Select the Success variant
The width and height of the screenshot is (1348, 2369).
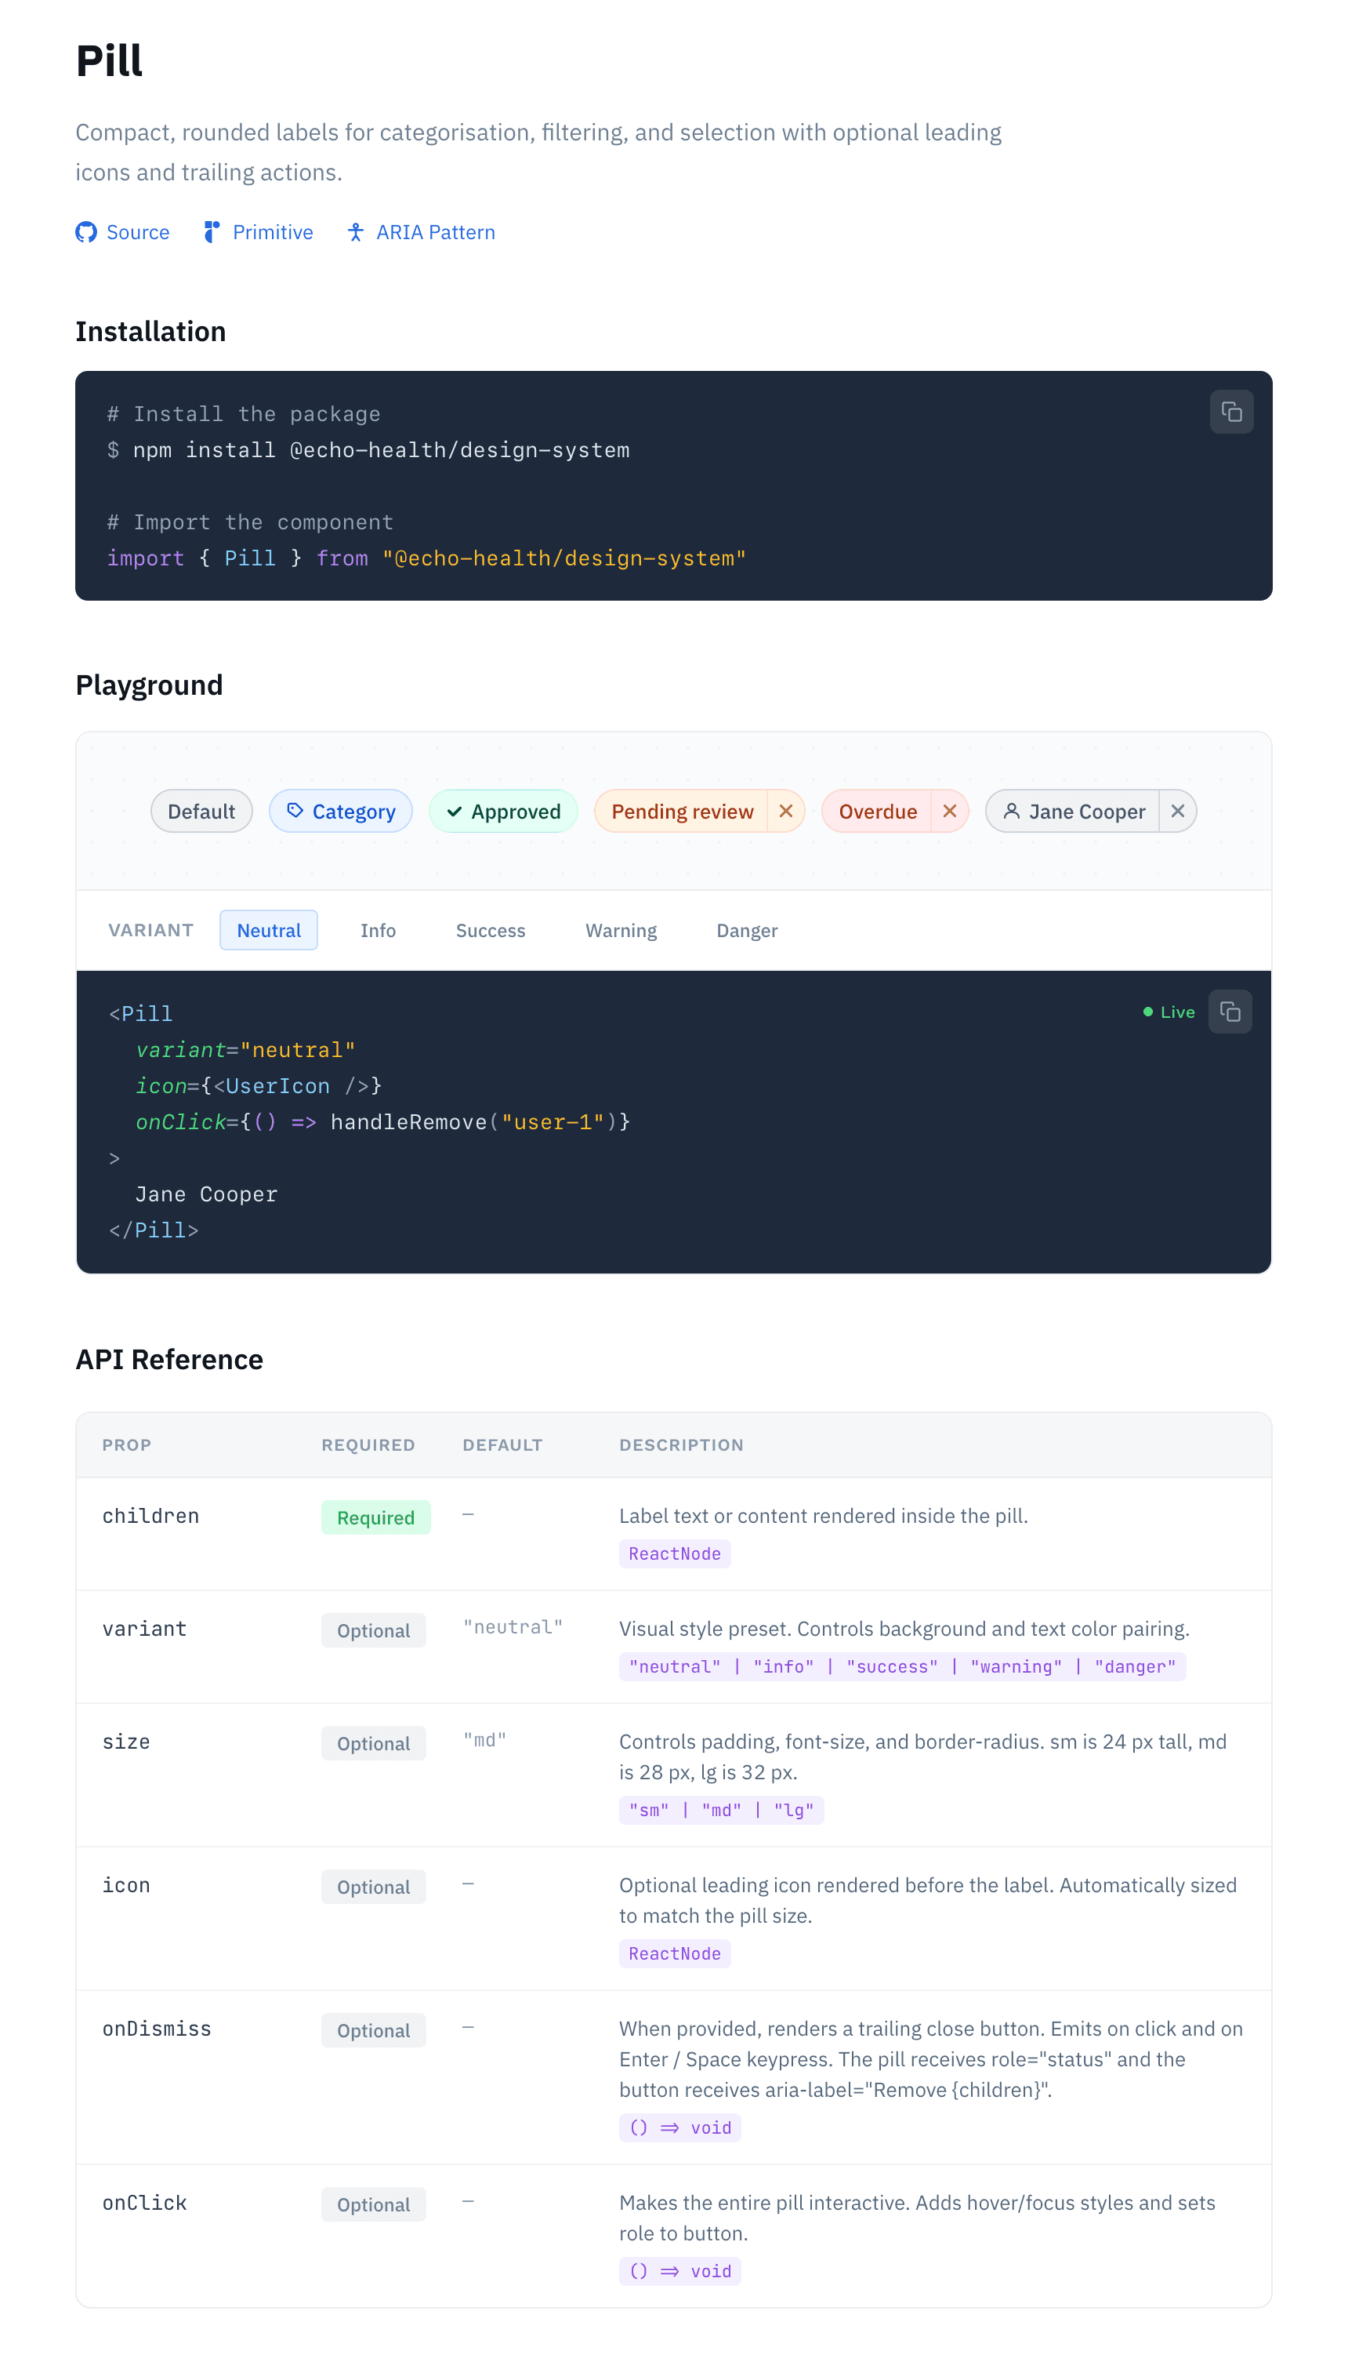491,930
